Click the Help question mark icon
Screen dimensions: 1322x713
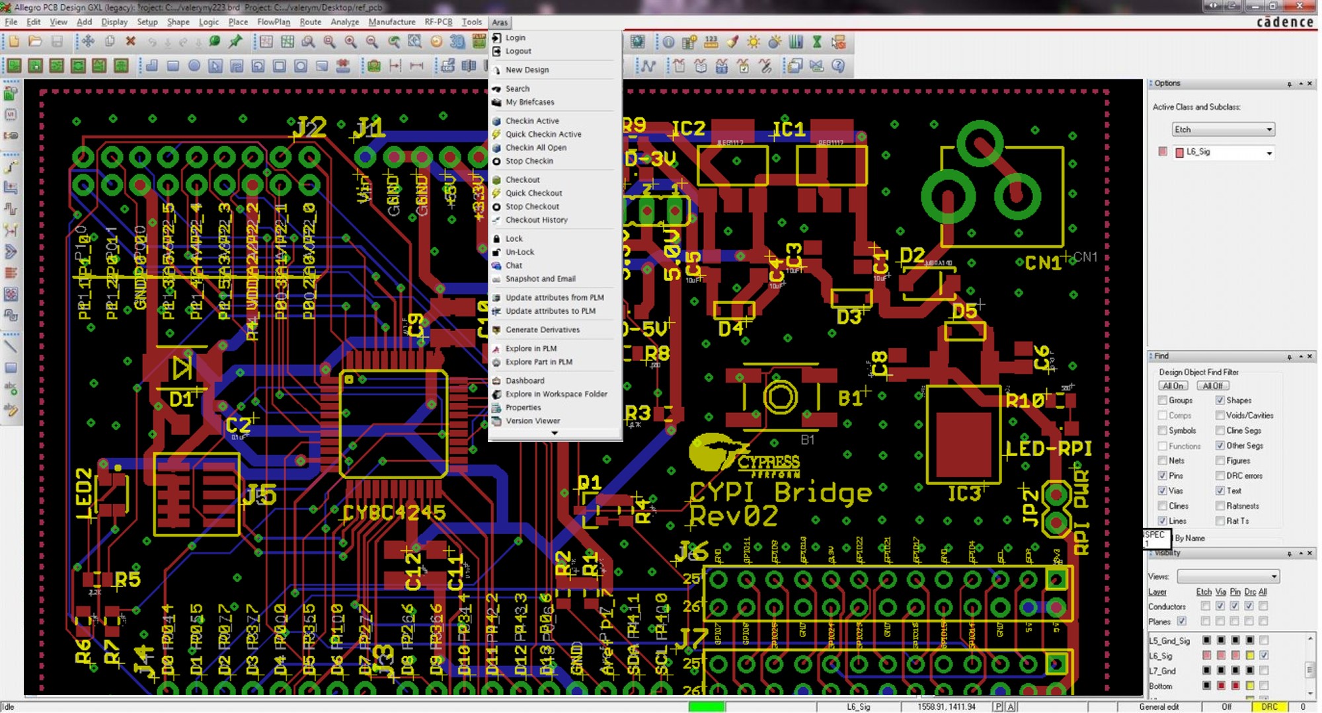click(838, 66)
